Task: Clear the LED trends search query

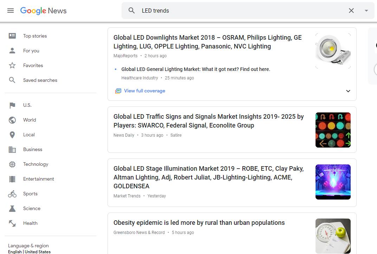Action: point(351,11)
